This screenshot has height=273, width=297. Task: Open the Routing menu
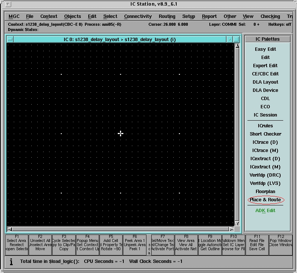pyautogui.click(x=167, y=16)
